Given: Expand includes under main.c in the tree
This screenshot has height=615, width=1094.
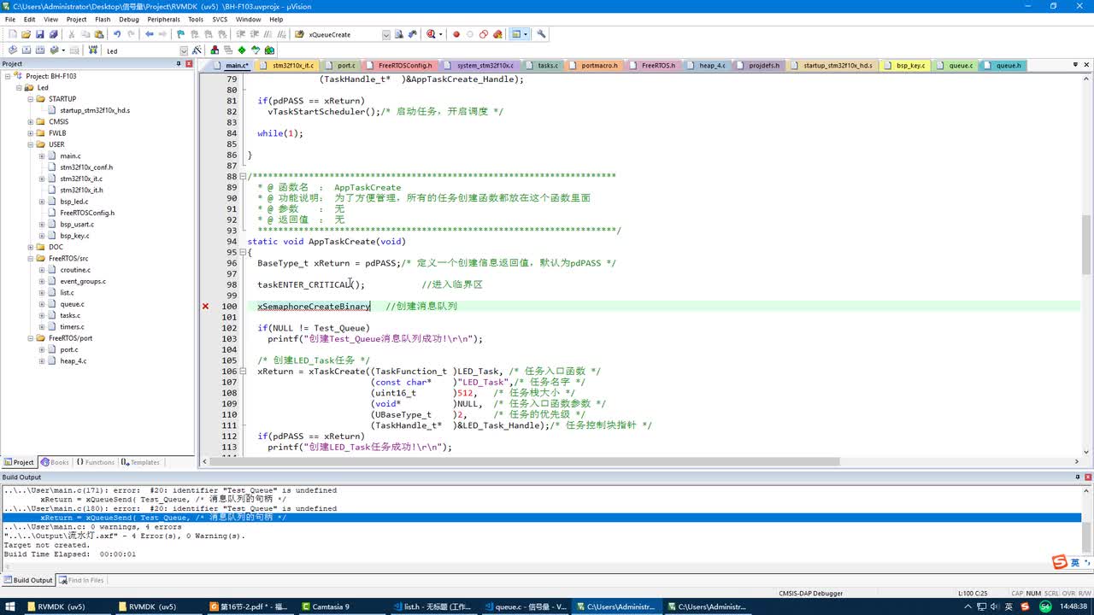Looking at the screenshot, I should point(41,155).
